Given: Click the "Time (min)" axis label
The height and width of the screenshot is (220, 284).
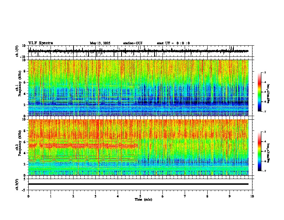Looking at the screenshot, I should click(143, 200).
